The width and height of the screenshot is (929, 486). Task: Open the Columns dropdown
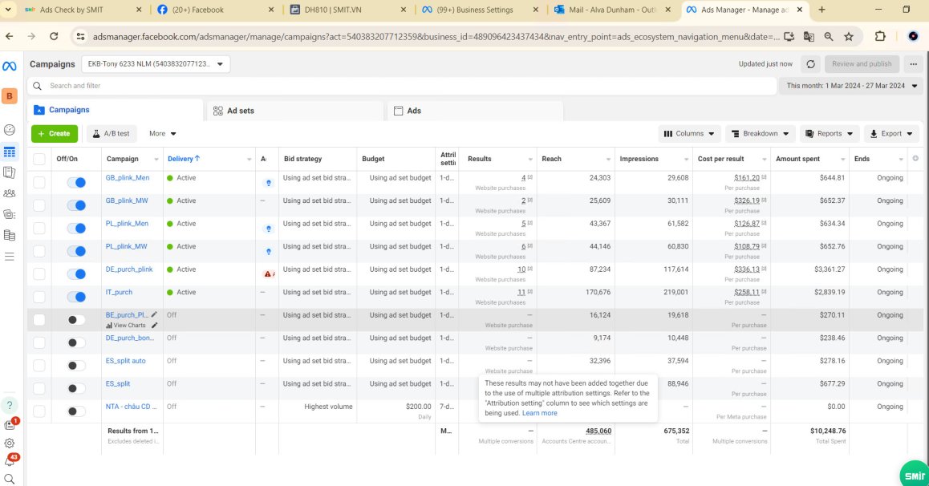pyautogui.click(x=689, y=134)
